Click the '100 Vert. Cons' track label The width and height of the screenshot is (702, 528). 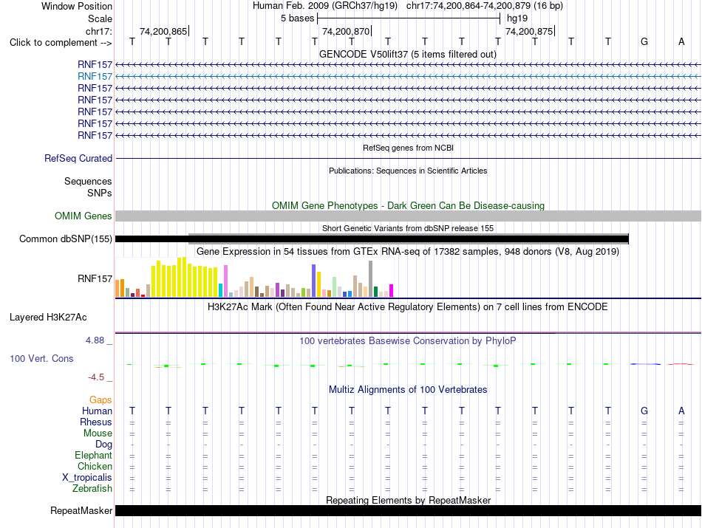[41, 358]
